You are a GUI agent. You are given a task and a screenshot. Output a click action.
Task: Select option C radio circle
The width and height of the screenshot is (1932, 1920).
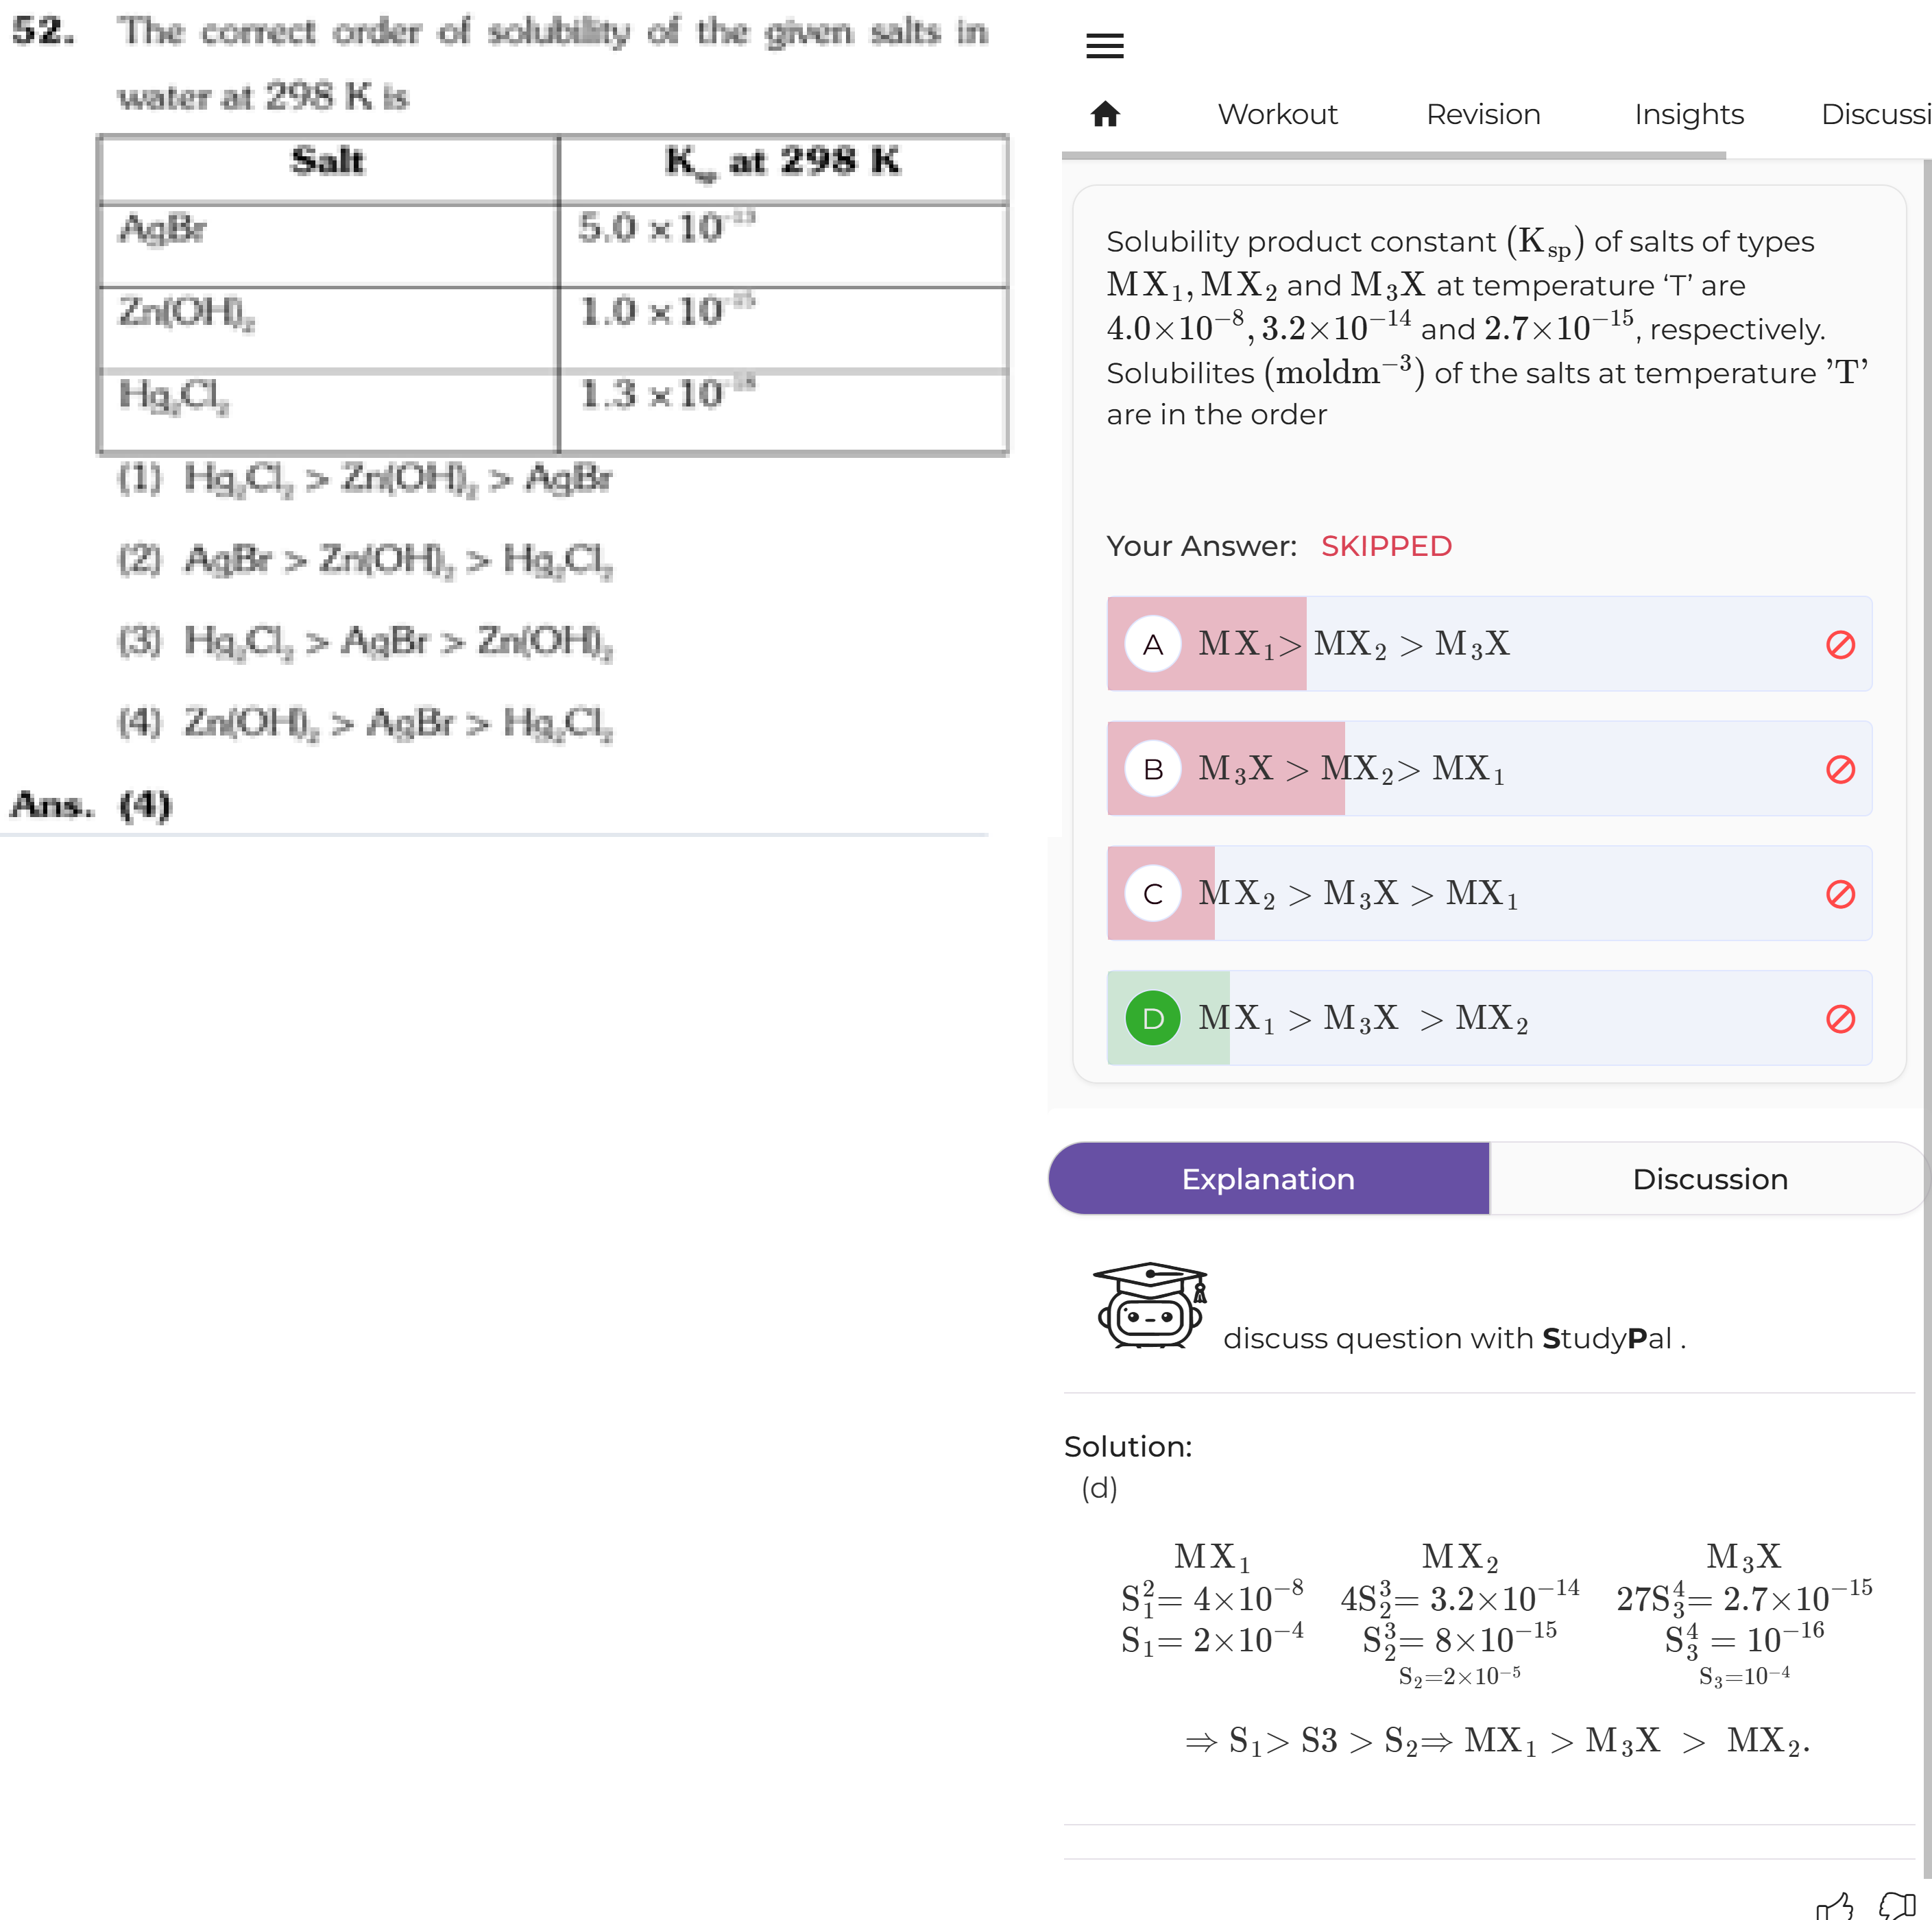1153,893
